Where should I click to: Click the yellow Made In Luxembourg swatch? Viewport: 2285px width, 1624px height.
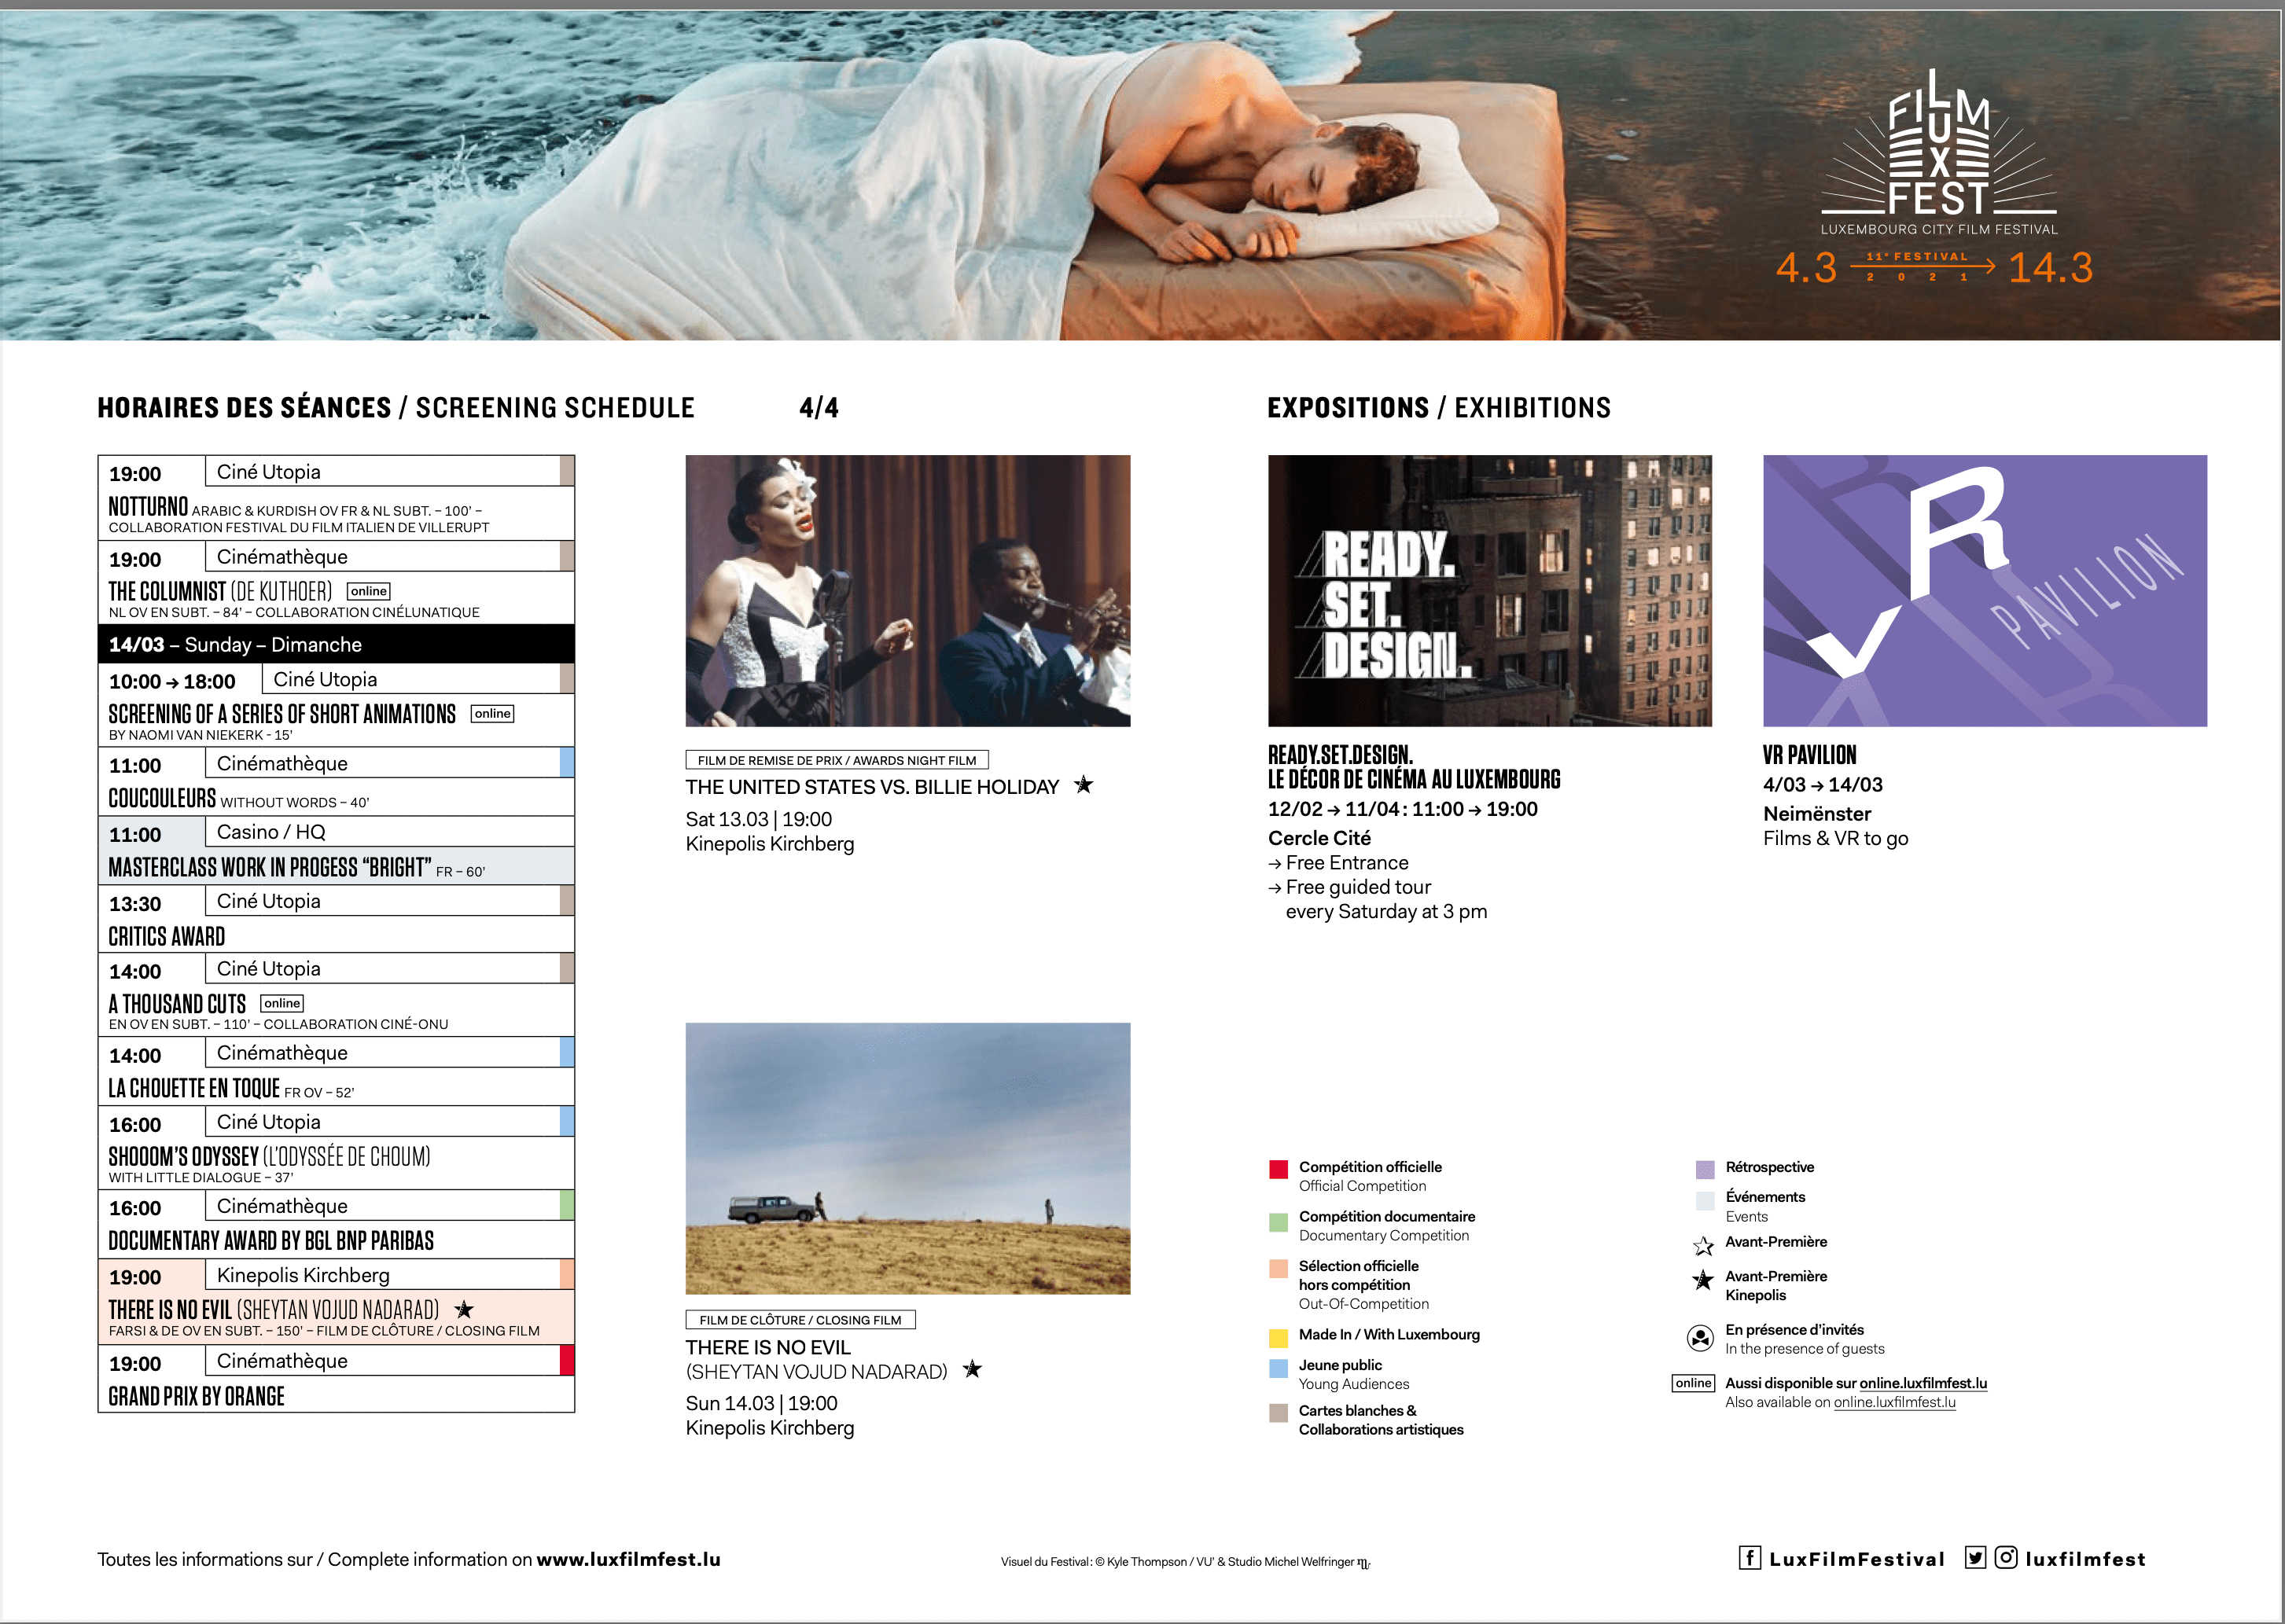(1278, 1337)
